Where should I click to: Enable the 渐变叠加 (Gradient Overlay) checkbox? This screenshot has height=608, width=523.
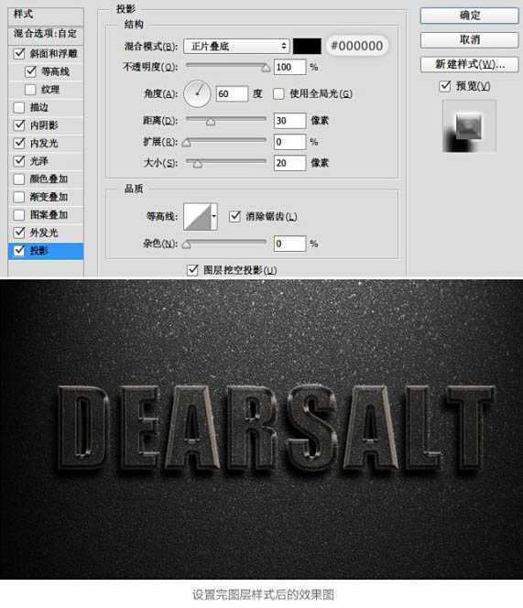(x=19, y=197)
